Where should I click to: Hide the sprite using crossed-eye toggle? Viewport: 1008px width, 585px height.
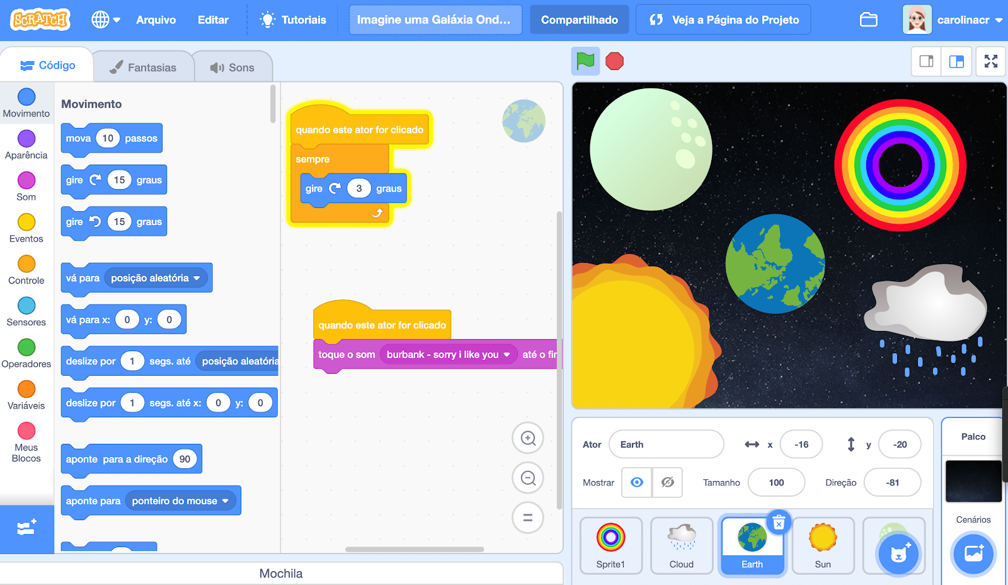point(667,482)
